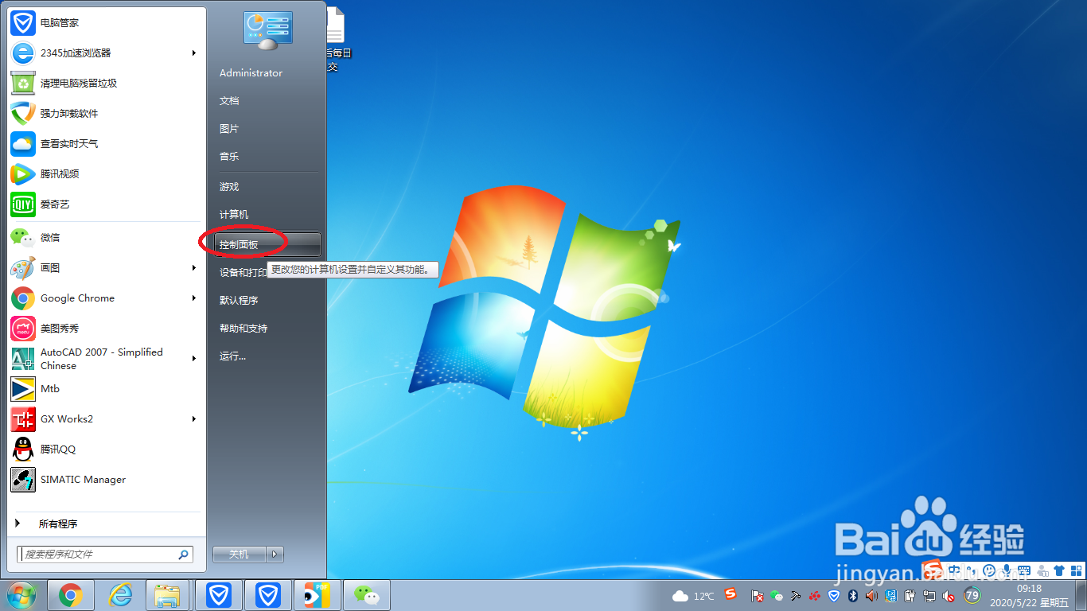Open 游戏 (Games) in Start menu
Viewport: 1087px width, 611px height.
(229, 186)
